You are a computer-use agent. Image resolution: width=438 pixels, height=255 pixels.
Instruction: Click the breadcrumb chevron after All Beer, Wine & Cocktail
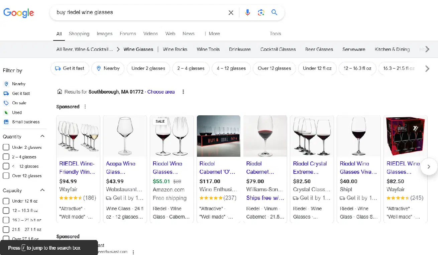pos(118,49)
